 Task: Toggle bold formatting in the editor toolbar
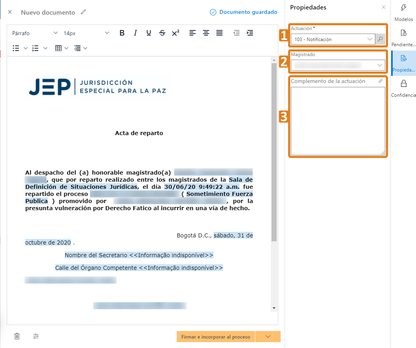click(x=122, y=33)
